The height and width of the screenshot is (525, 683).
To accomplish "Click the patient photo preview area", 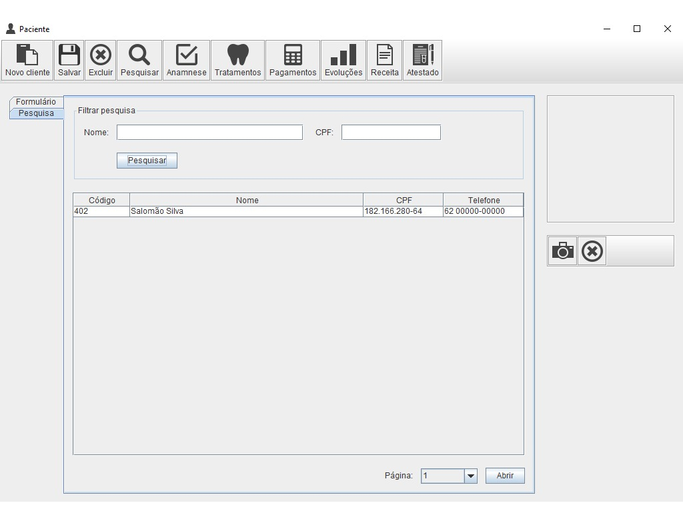I will click(x=610, y=159).
